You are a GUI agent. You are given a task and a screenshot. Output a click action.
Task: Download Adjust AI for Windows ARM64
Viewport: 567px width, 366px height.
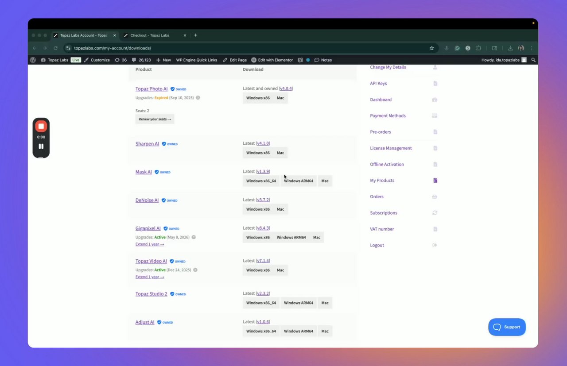299,331
